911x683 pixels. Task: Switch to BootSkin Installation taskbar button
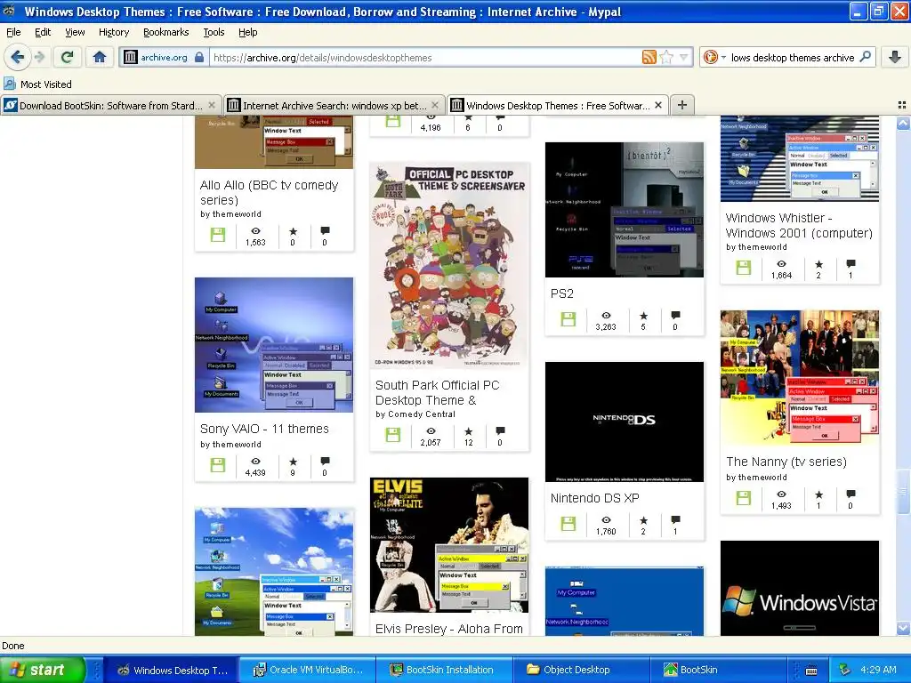pos(445,670)
